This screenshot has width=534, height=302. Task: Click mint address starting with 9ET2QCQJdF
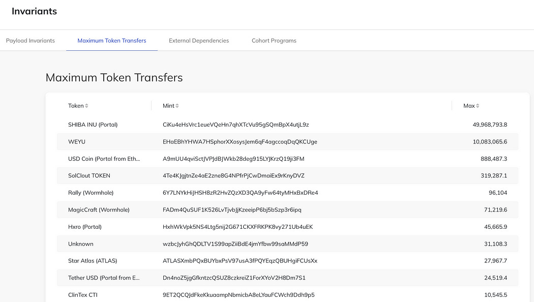pyautogui.click(x=239, y=295)
